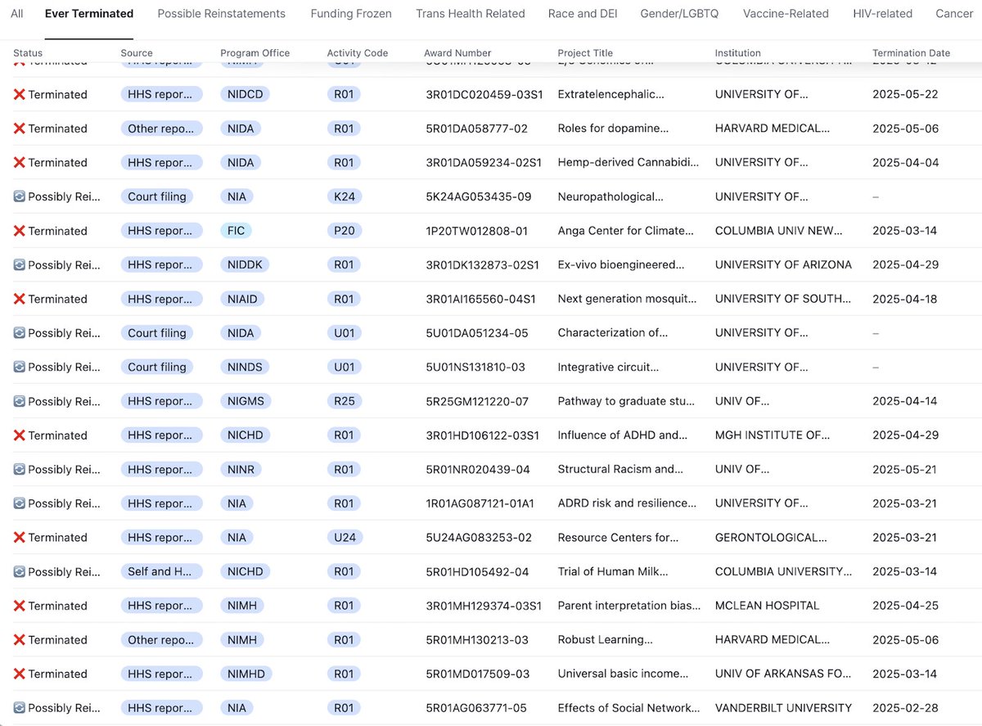Click the reinstated icon for Vanderbilt University row
The image size is (982, 726).
(20, 708)
